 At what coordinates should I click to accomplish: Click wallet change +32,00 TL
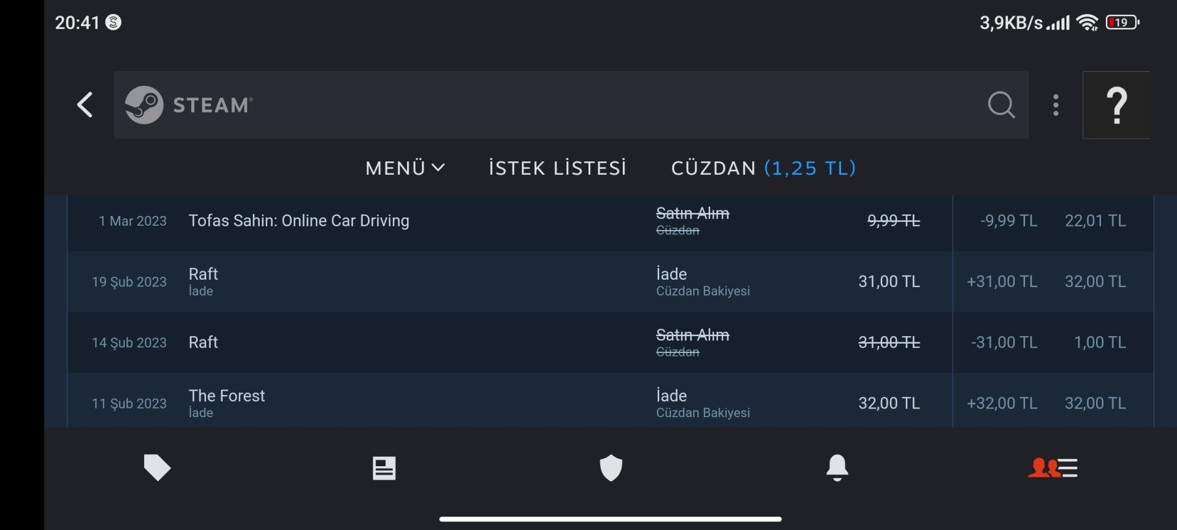coord(1002,403)
